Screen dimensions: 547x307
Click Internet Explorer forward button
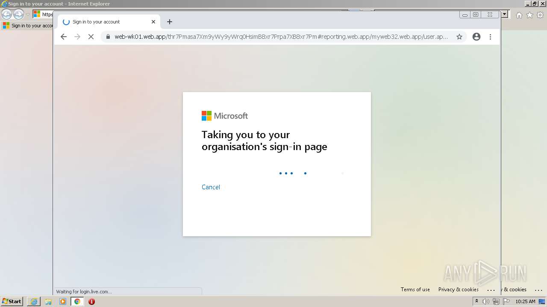pos(18,14)
